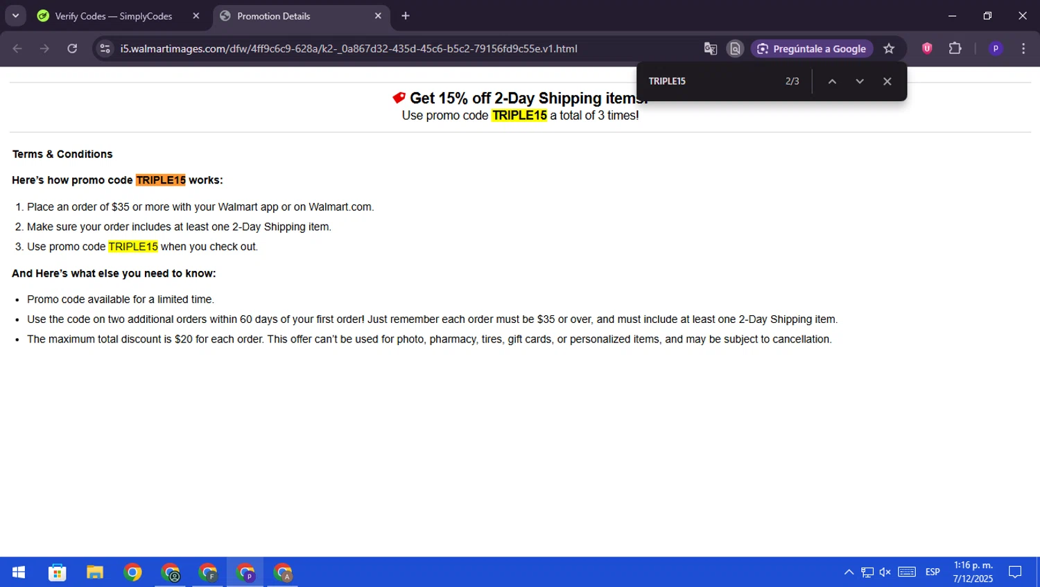Minimize the Chrome window

(x=953, y=16)
